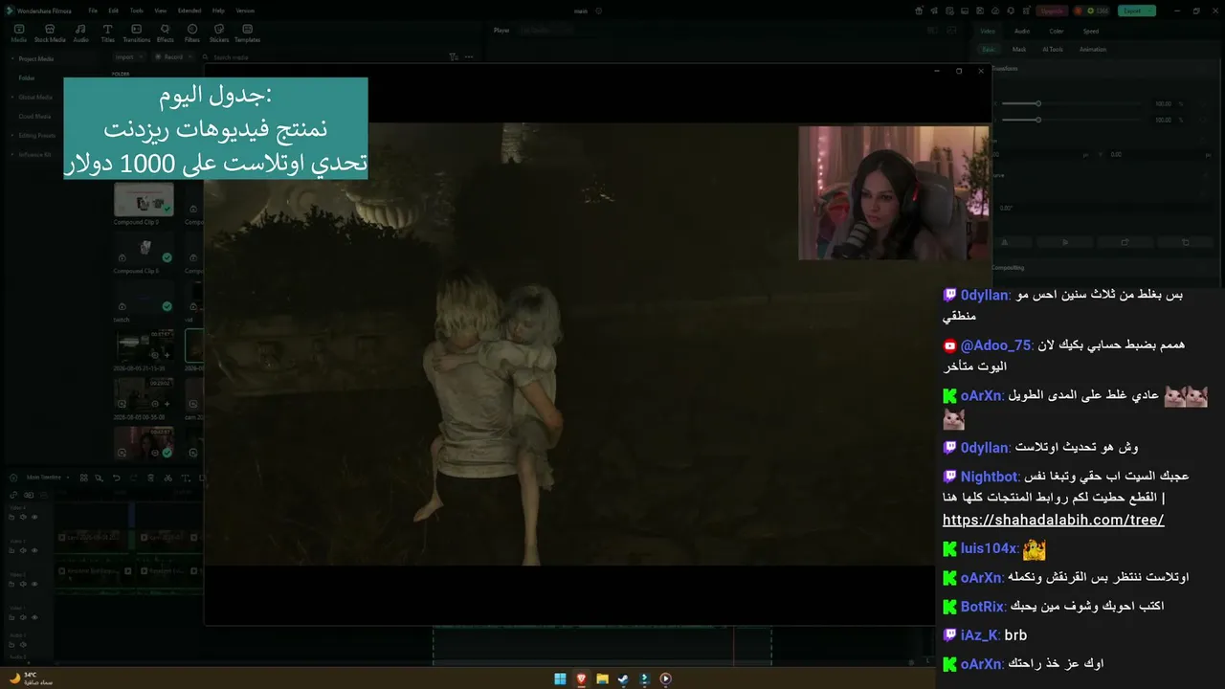Select the Mask sub-tab

[x=1019, y=50]
